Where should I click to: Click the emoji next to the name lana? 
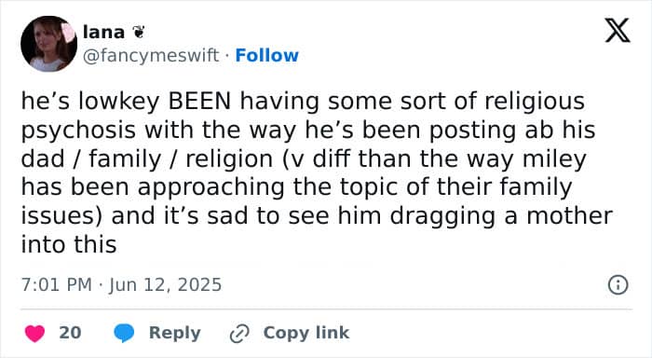click(x=138, y=32)
